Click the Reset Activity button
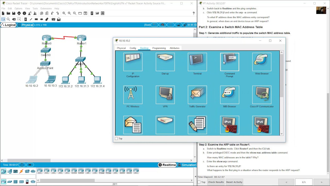 234,182
